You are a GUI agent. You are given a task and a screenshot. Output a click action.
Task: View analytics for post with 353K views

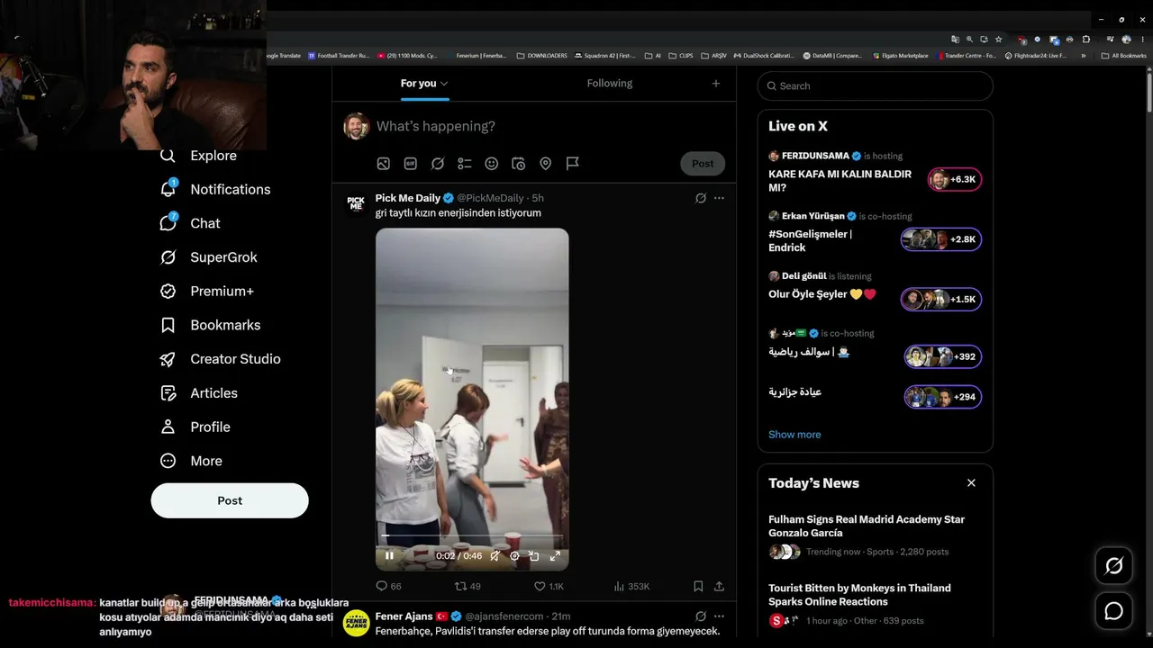click(631, 586)
